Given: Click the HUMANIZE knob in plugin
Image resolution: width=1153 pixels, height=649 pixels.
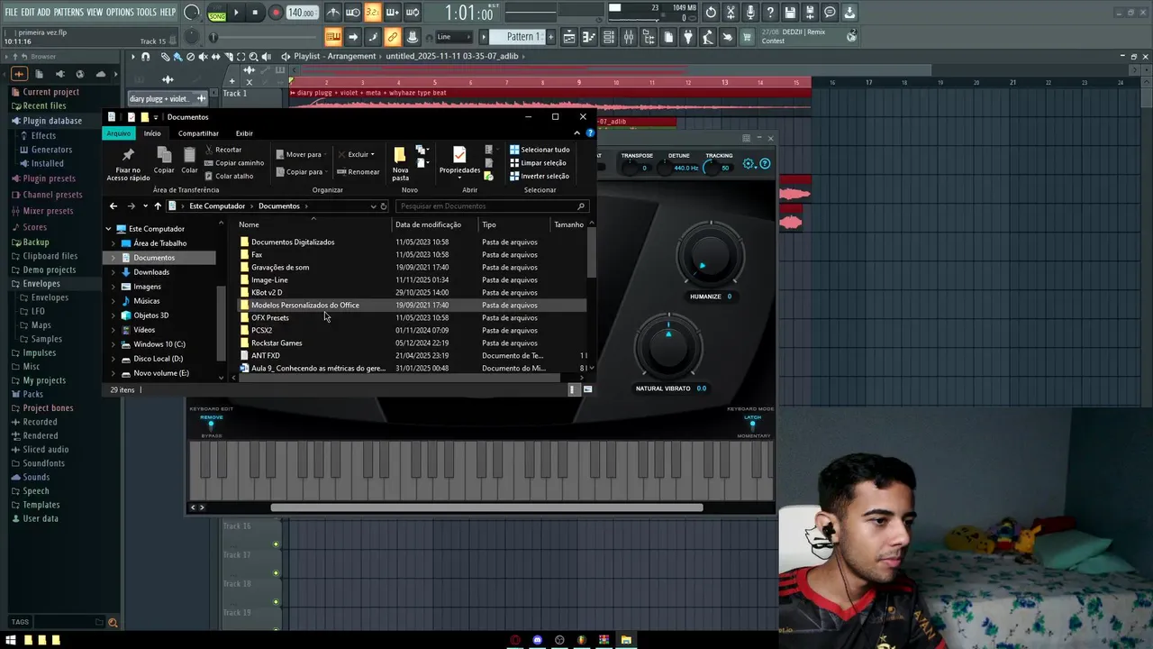Looking at the screenshot, I should point(710,254).
